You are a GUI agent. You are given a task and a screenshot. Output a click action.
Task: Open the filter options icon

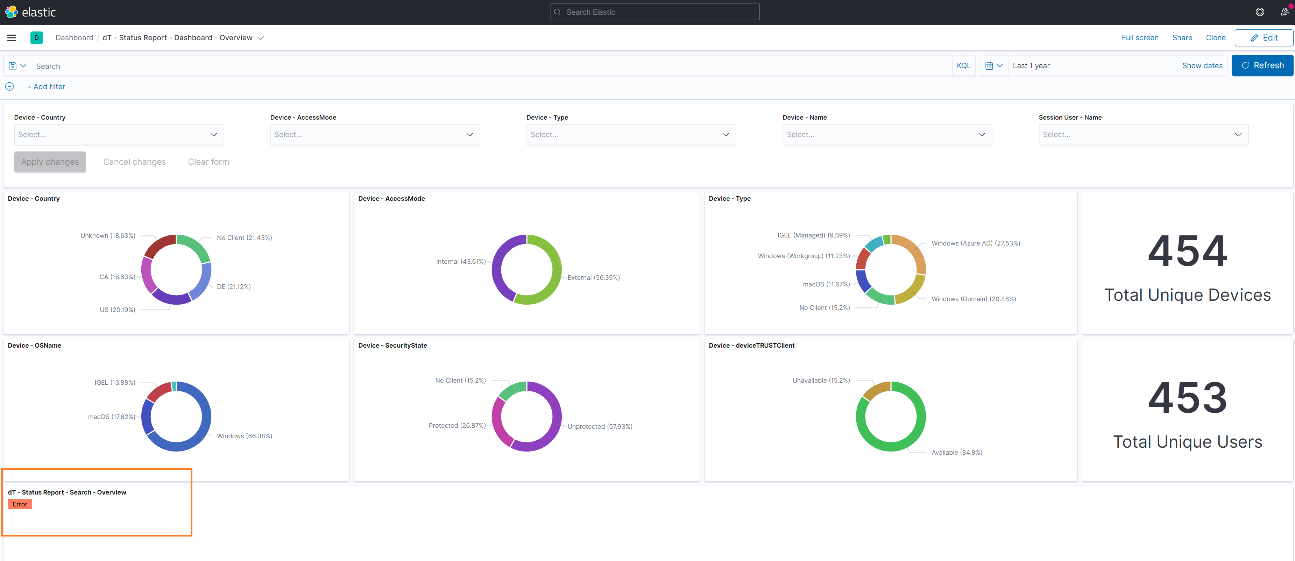9,86
